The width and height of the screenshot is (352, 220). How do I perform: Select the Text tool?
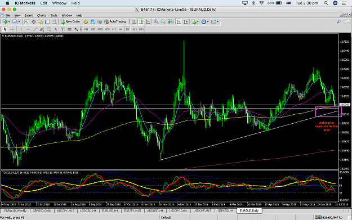pyautogui.click(x=56, y=29)
